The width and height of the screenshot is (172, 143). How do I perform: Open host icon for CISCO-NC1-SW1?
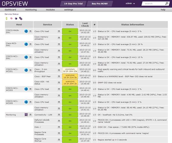tap(26, 57)
